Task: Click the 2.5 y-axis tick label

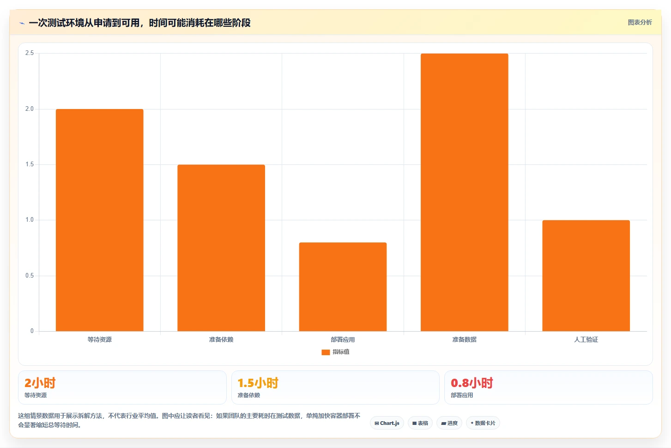Action: [30, 53]
